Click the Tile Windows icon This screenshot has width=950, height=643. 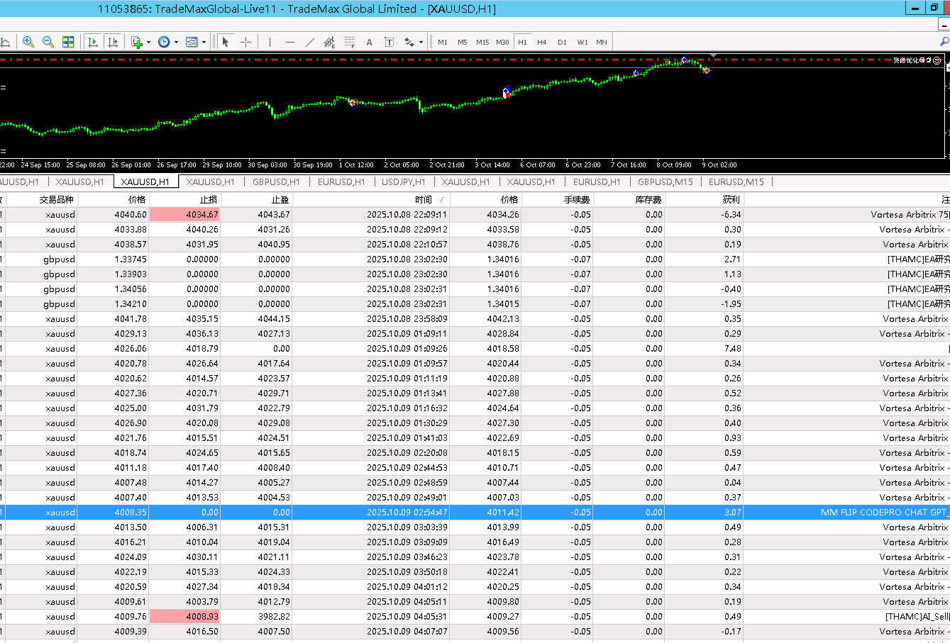pyautogui.click(x=68, y=42)
